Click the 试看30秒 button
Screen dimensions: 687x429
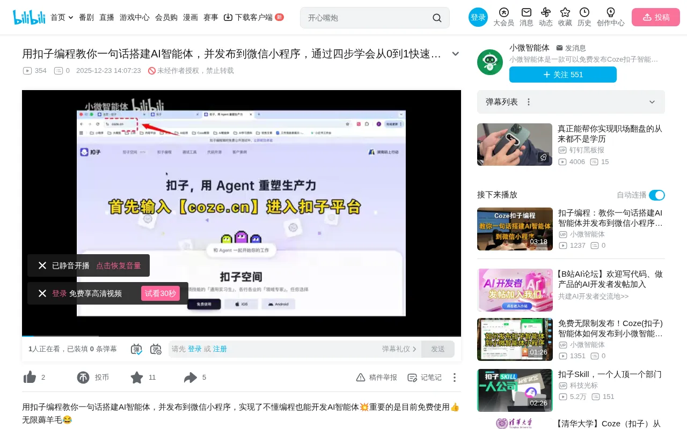pos(160,293)
